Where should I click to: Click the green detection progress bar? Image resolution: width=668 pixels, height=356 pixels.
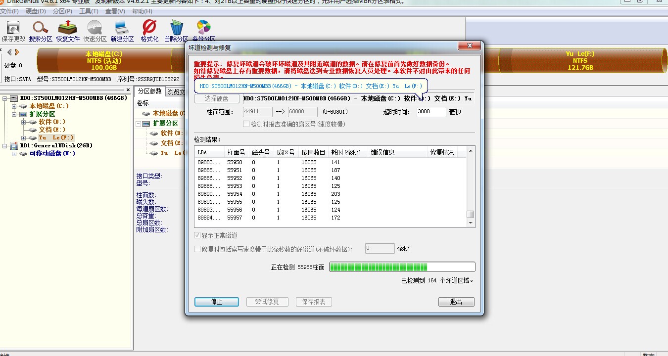tap(402, 267)
